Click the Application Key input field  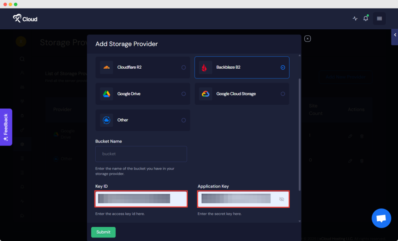coord(236,199)
